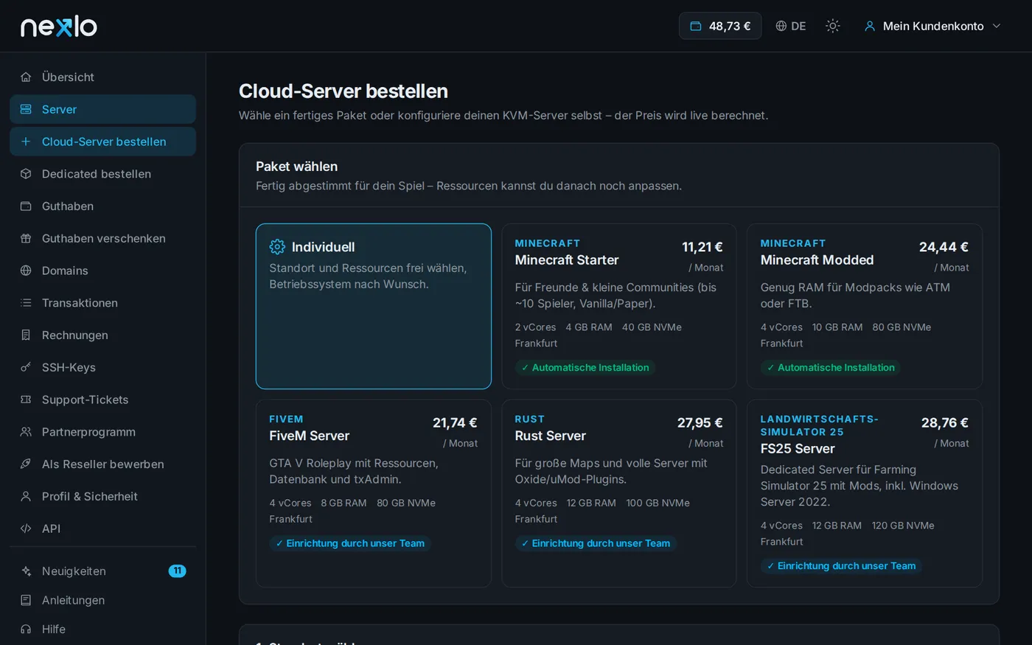Click the book icon beside Anleitungen
Viewport: 1032px width, 645px height.
point(26,600)
